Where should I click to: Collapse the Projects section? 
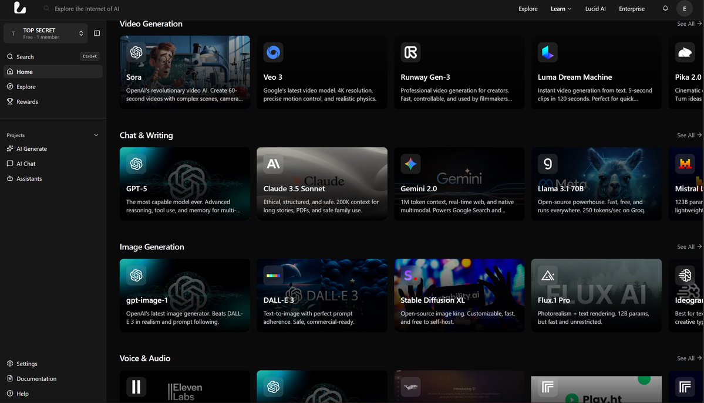click(96, 135)
